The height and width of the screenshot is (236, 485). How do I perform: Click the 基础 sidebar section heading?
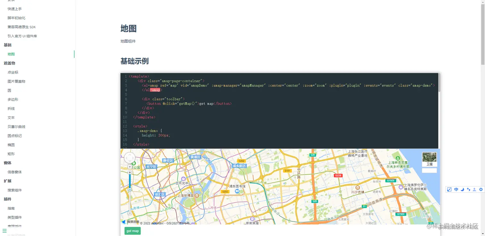click(8, 45)
